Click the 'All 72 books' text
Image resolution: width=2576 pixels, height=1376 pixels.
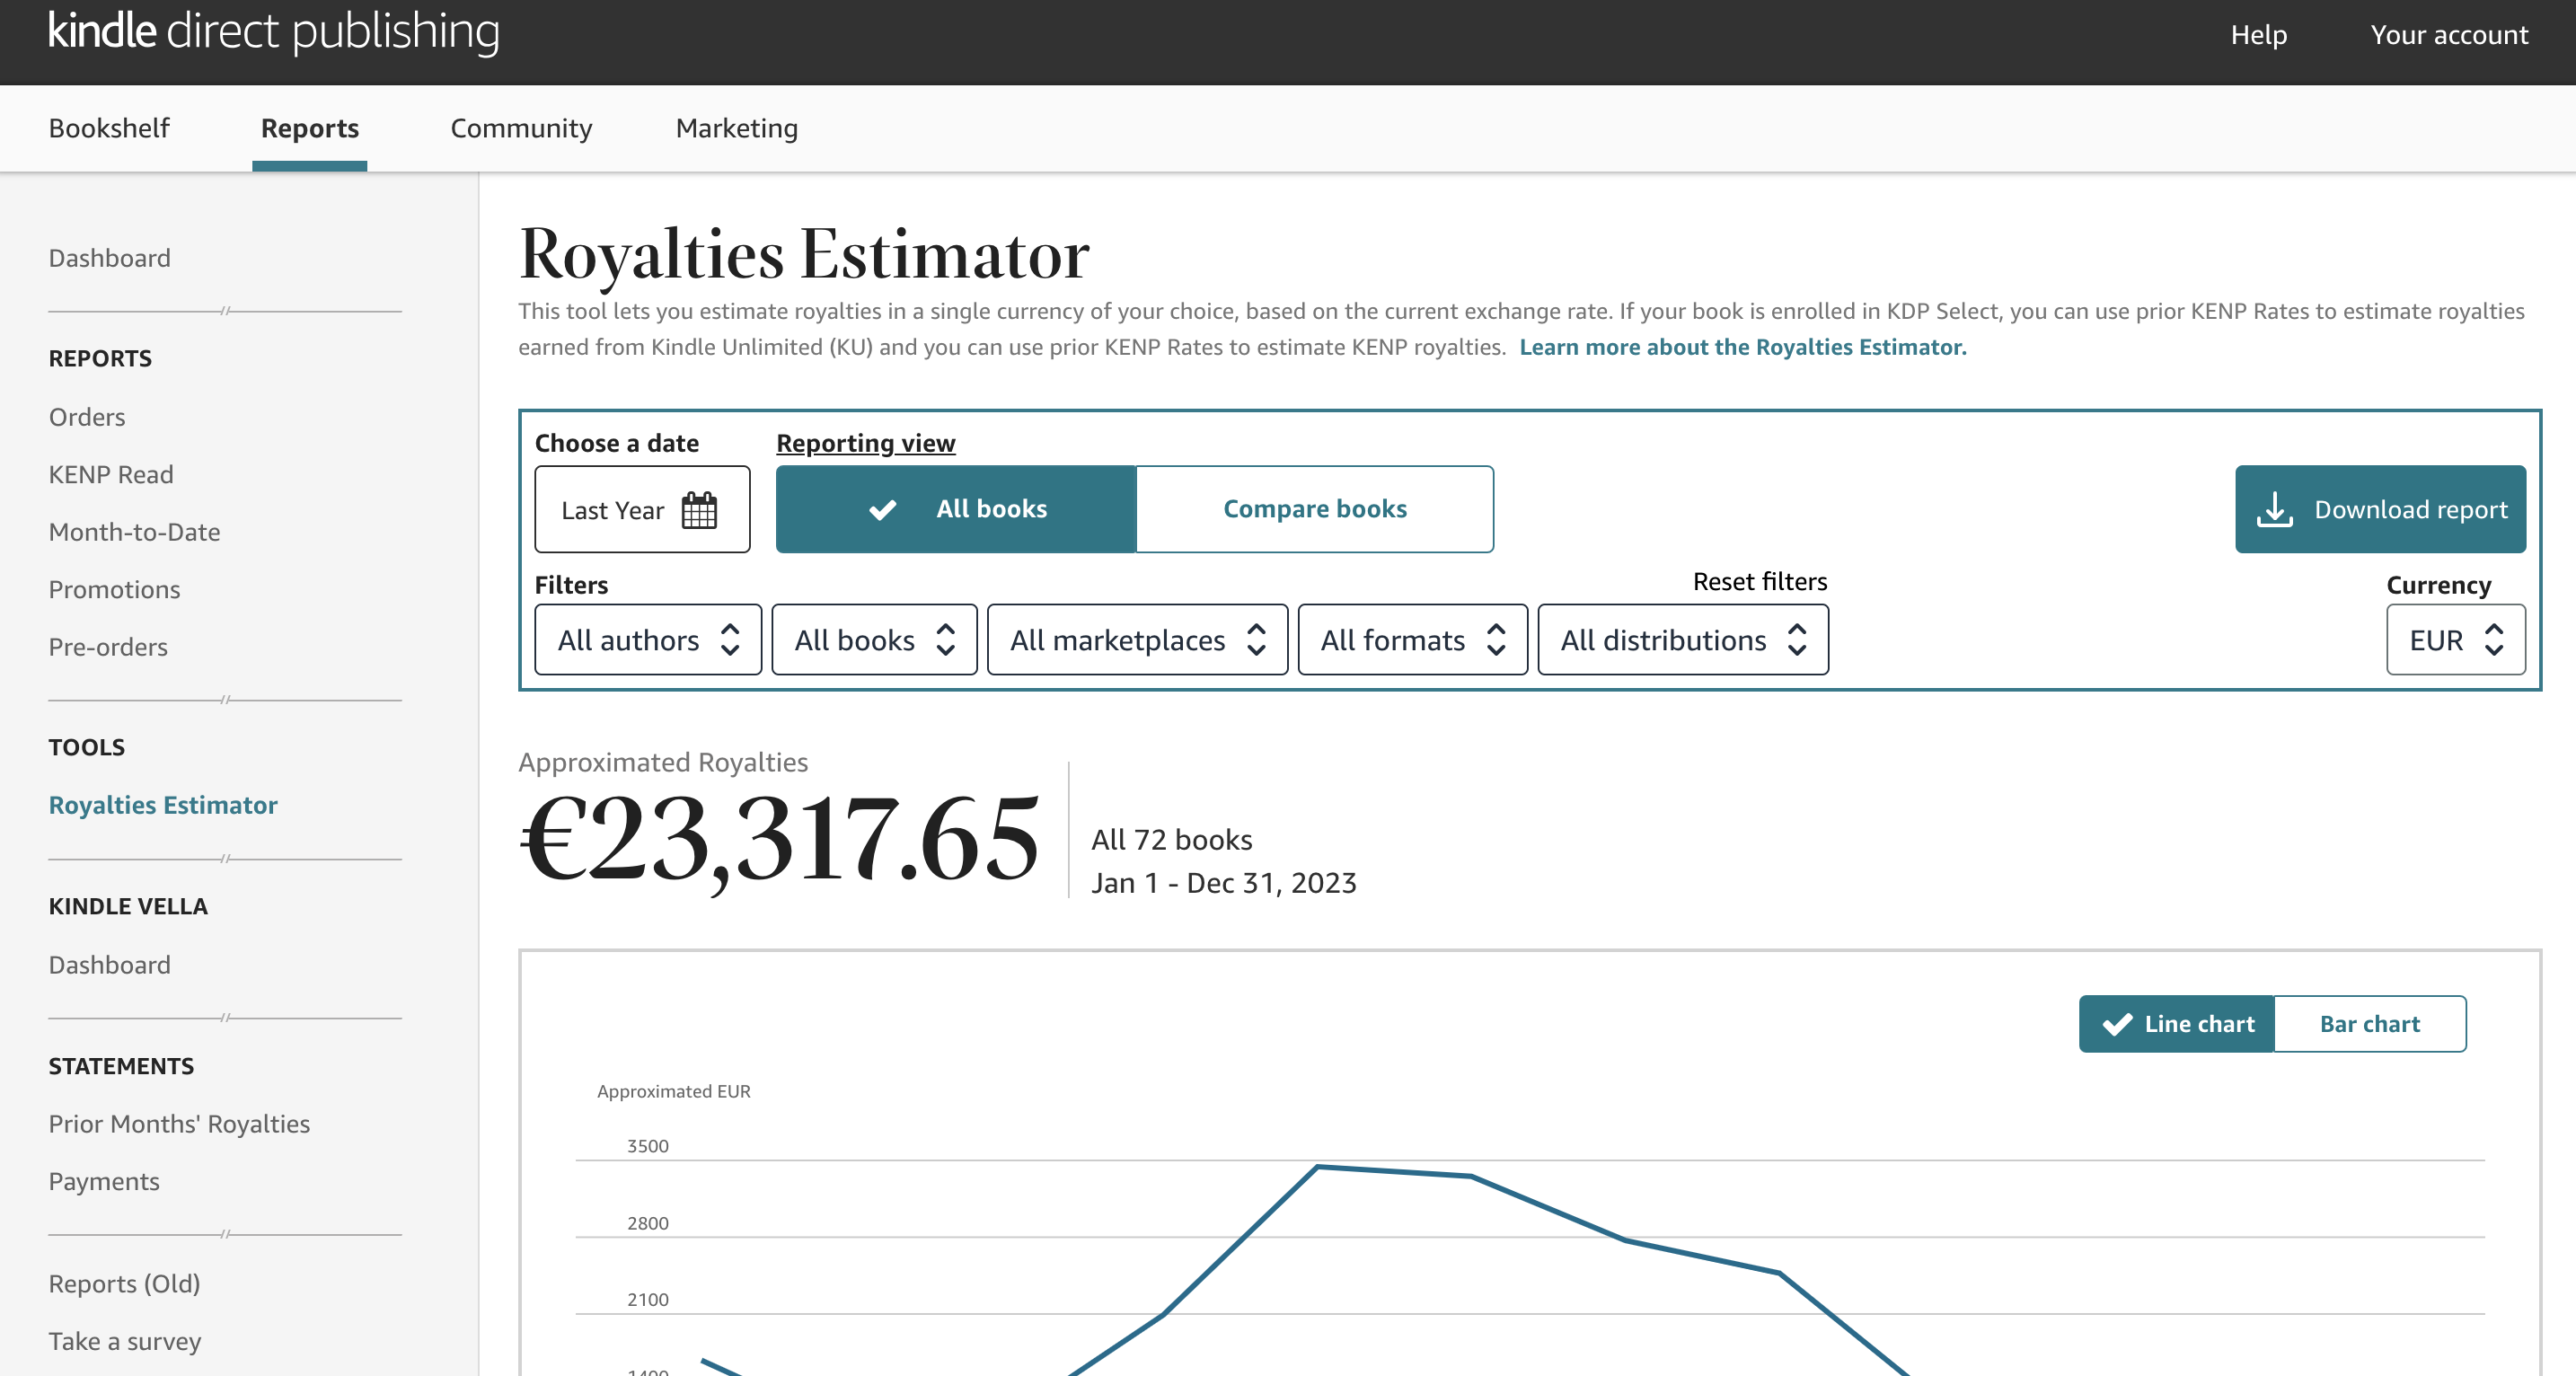(x=1171, y=839)
